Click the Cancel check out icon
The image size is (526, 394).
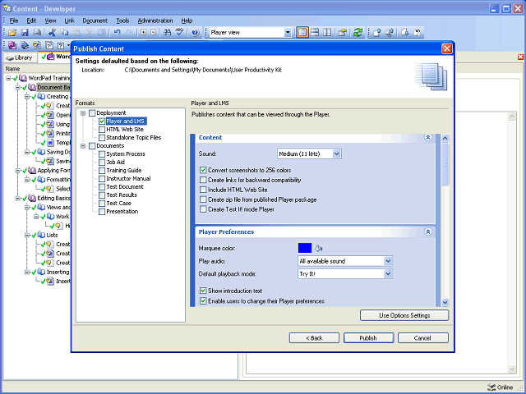(x=418, y=33)
